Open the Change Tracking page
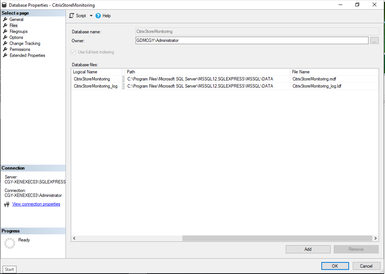Screen dimensions: 385x274 25,43
